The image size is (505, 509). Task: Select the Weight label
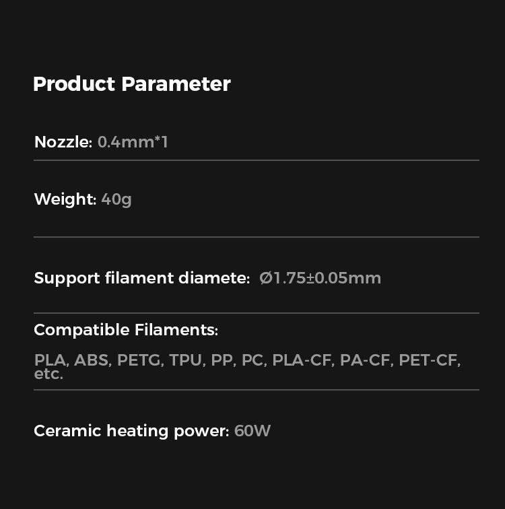65,199
